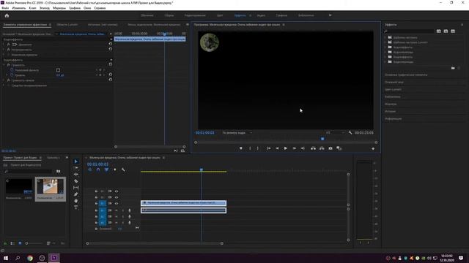
Task: Open the Маркеры menu
Action: point(59,8)
